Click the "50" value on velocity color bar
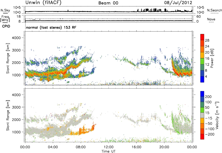The height and width of the screenshot is (153, 222). (207, 107)
